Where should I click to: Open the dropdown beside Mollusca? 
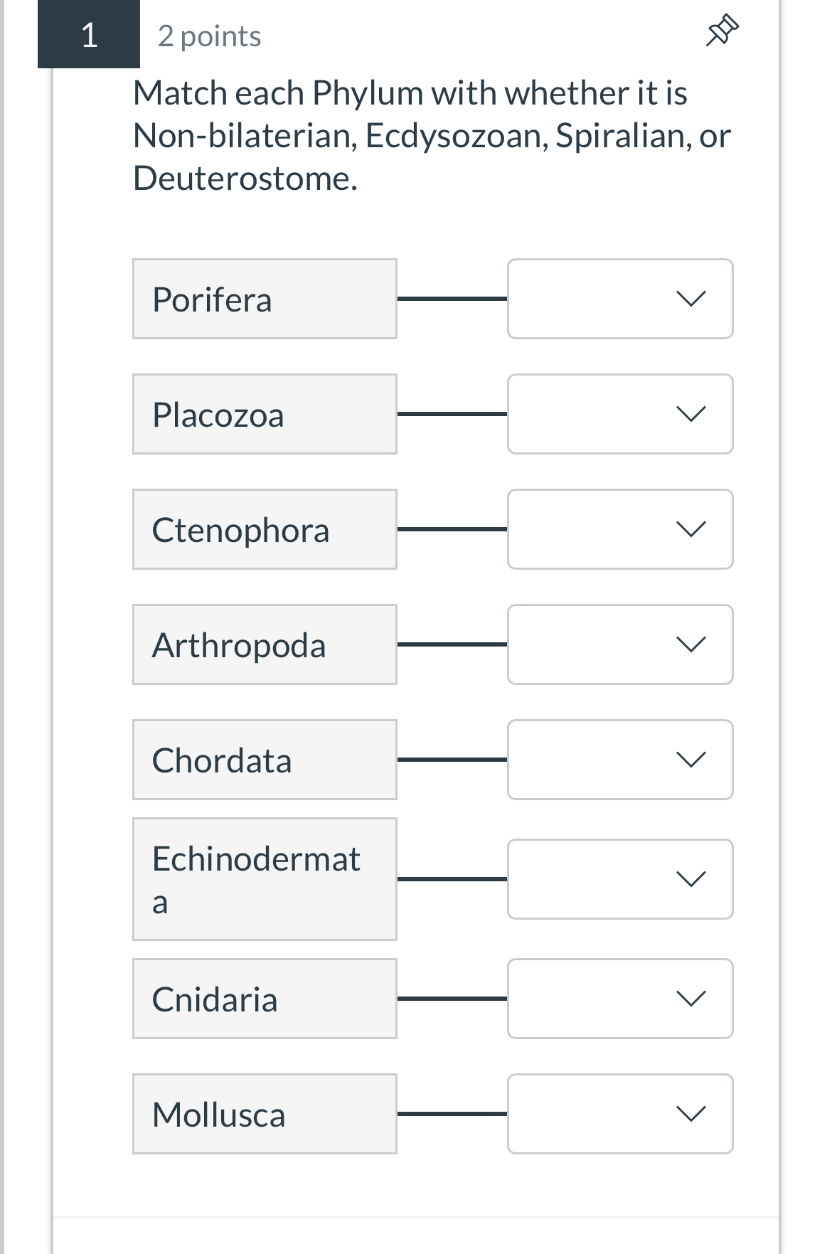[x=619, y=1114]
